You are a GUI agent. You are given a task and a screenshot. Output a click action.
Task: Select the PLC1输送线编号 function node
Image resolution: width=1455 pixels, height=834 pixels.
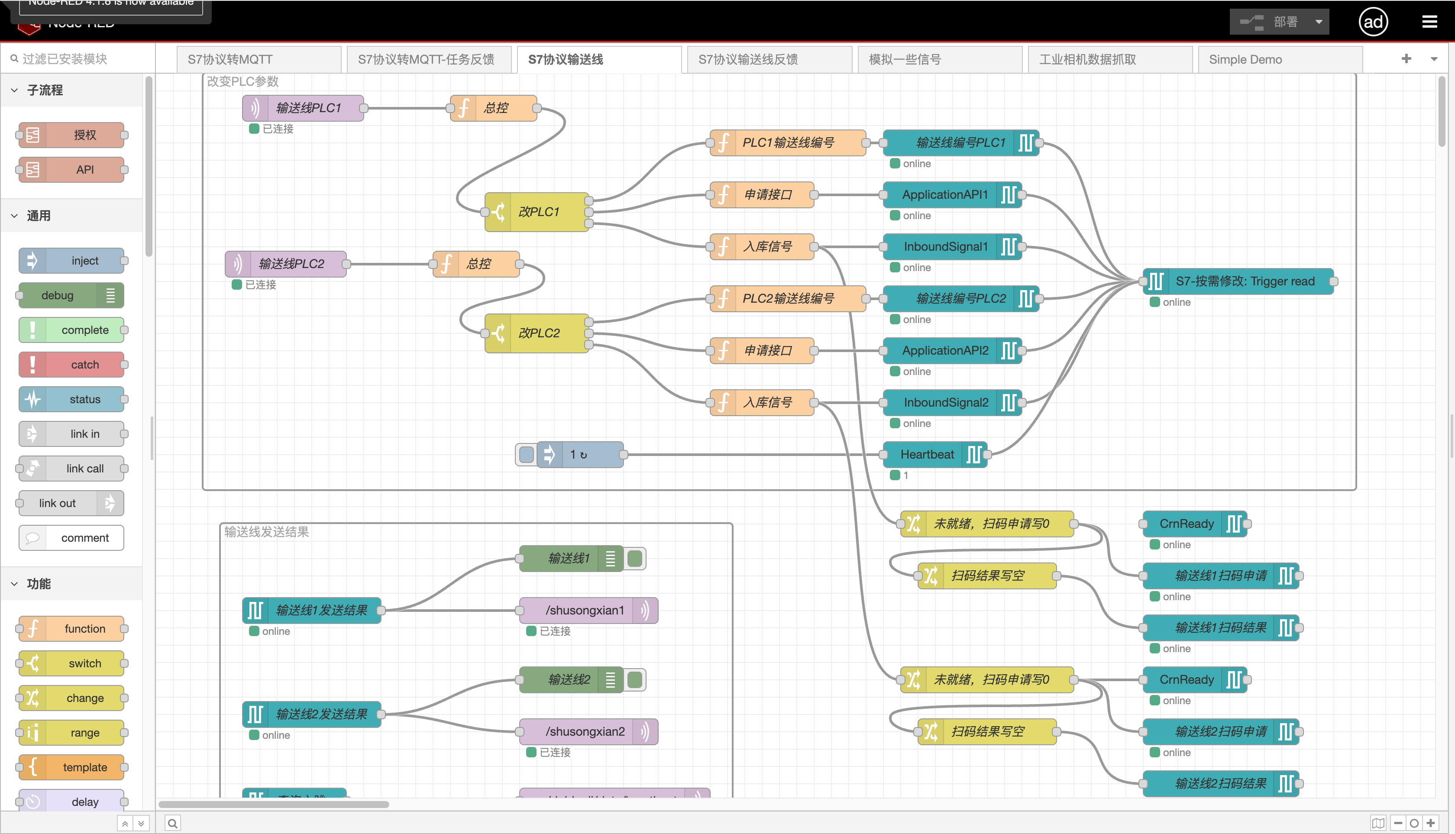788,142
